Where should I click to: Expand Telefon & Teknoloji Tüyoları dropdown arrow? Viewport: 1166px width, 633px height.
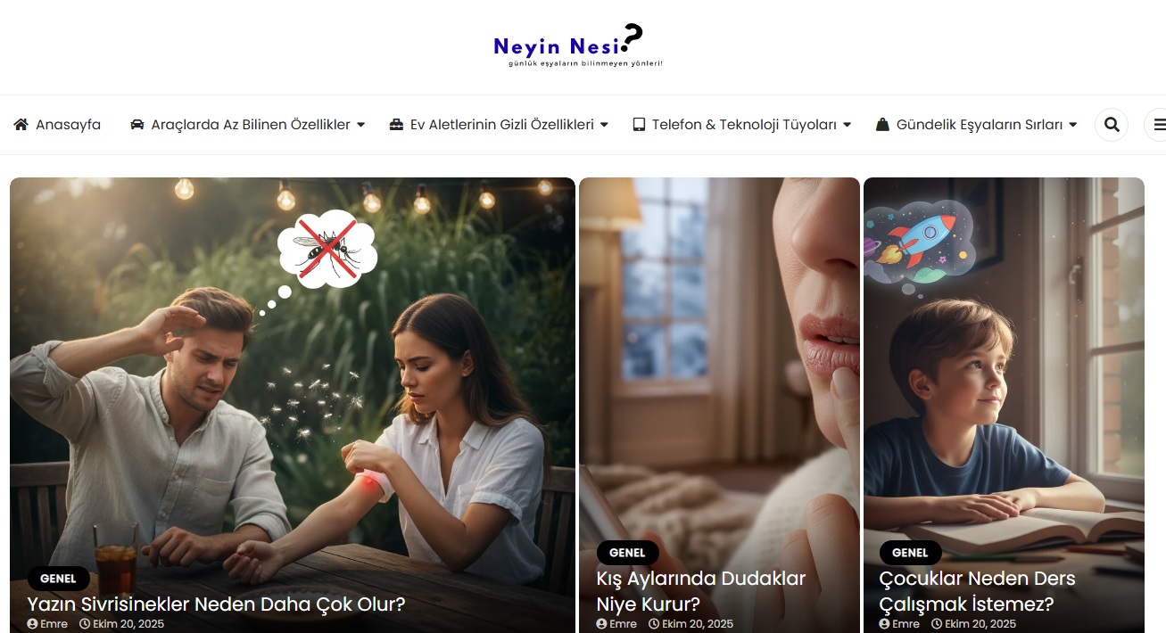point(847,125)
